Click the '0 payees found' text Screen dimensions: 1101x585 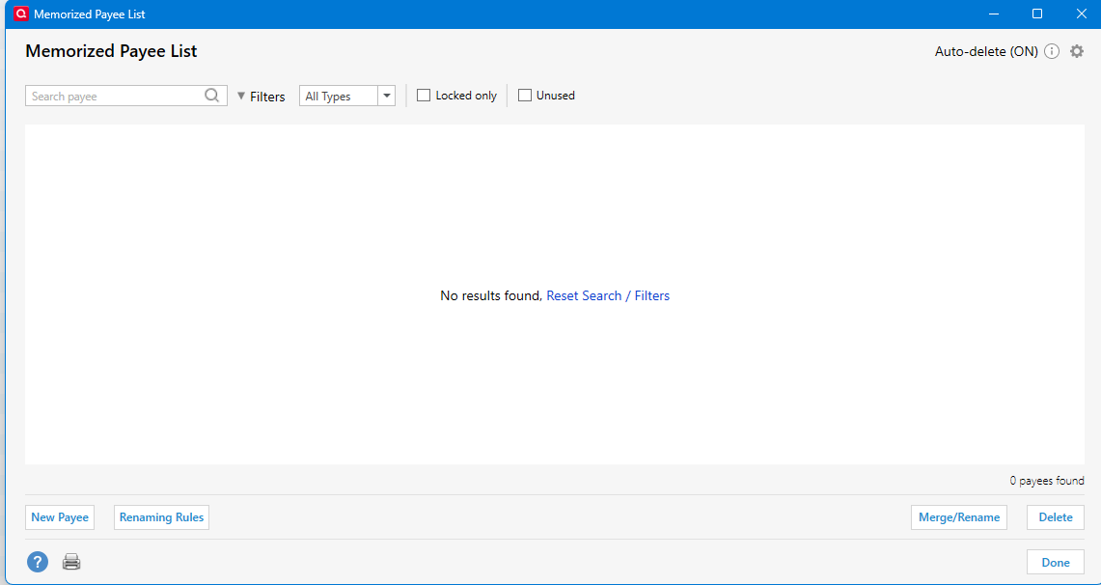[1047, 481]
